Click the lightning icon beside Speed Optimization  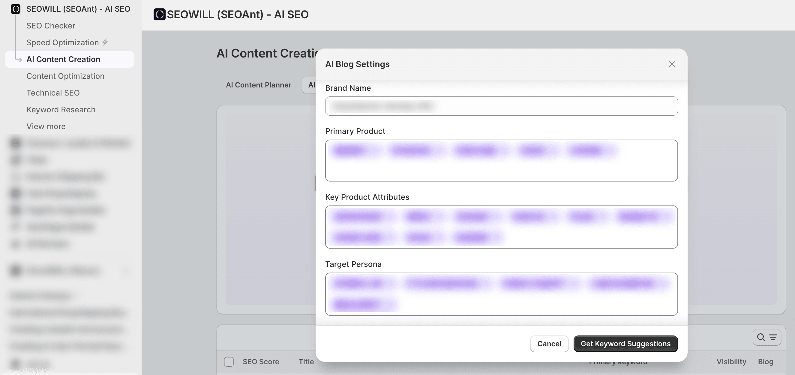pyautogui.click(x=105, y=42)
